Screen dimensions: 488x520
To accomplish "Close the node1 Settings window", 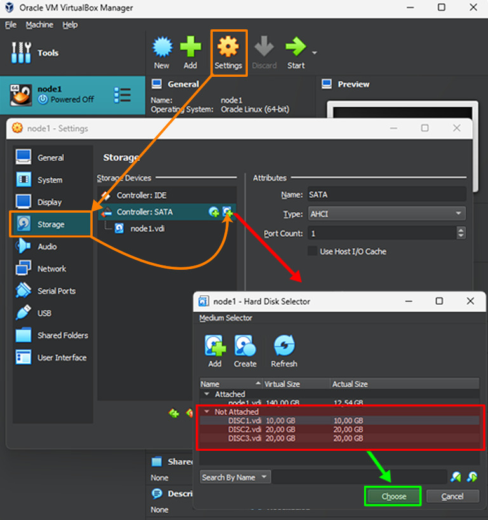I will [x=457, y=128].
